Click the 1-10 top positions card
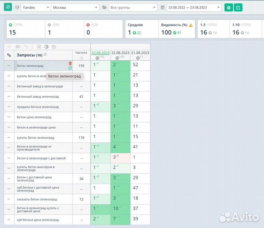 click(x=245, y=29)
